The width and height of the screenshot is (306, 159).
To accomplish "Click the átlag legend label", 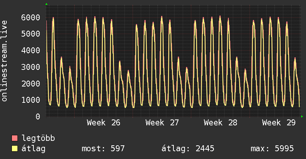I will point(33,149).
